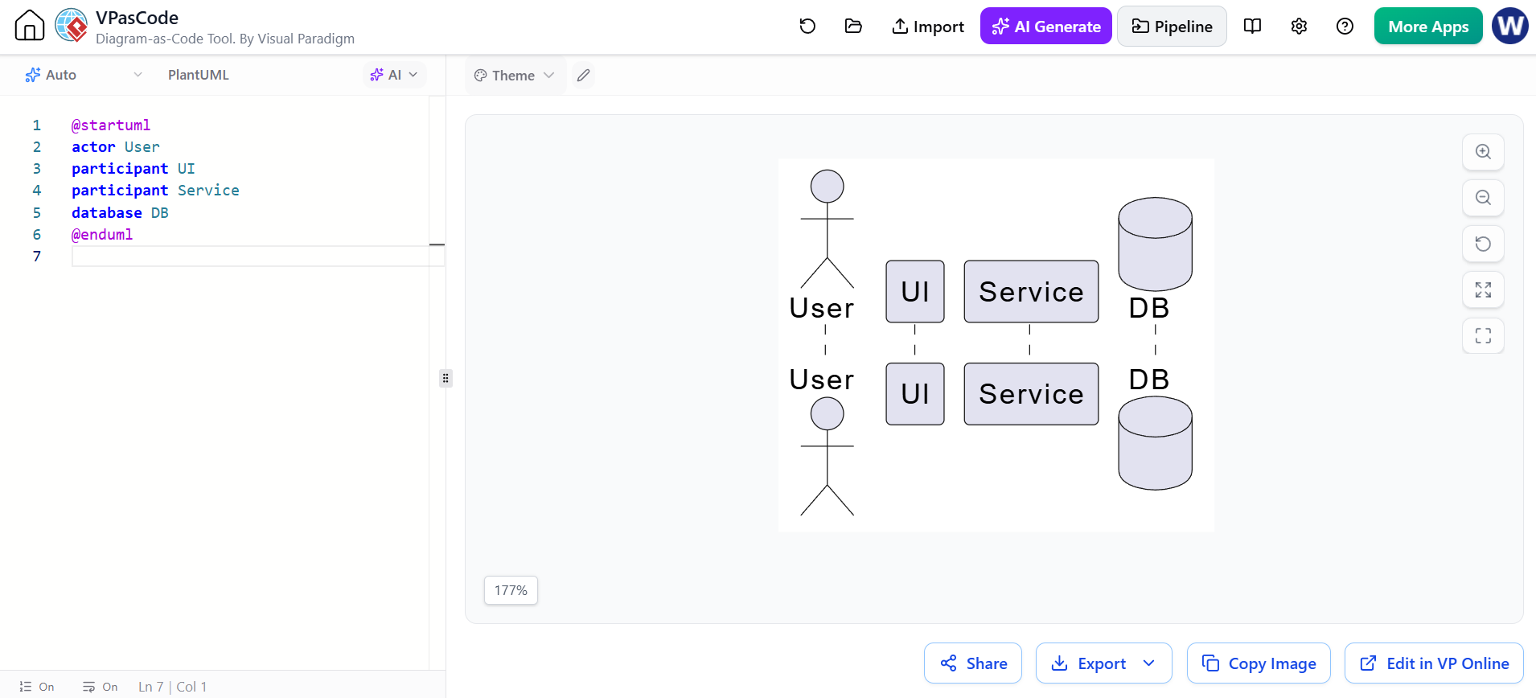Toggle word wrap On in status bar
This screenshot has height=698, width=1536.
pyautogui.click(x=100, y=687)
